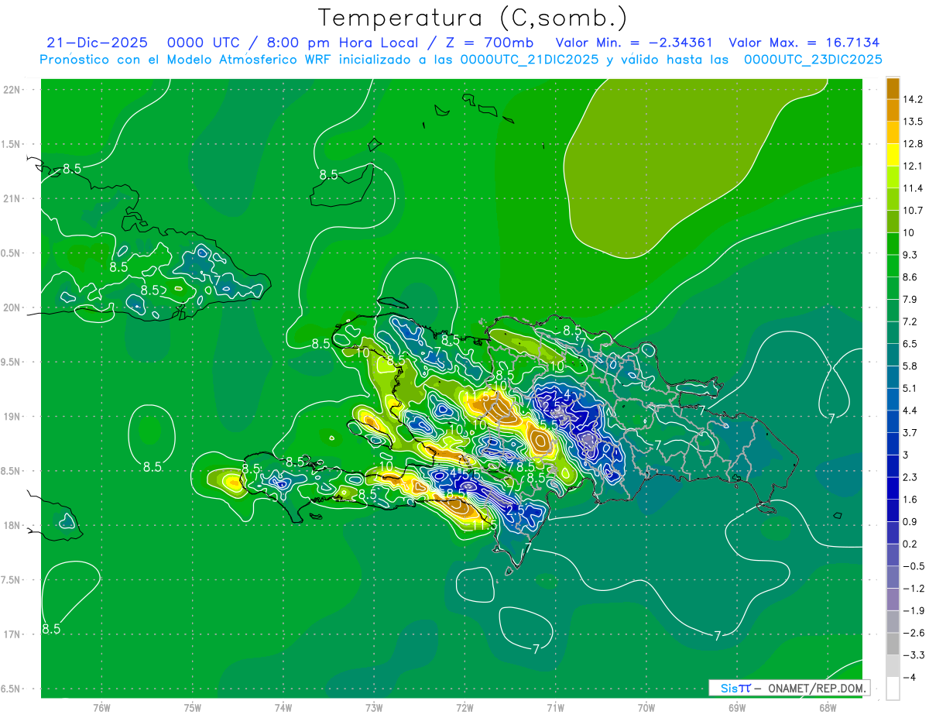Click the 'ONAMET/REP.DOM.' credit label
Viewport: 929px width, 718px height.
click(x=815, y=688)
